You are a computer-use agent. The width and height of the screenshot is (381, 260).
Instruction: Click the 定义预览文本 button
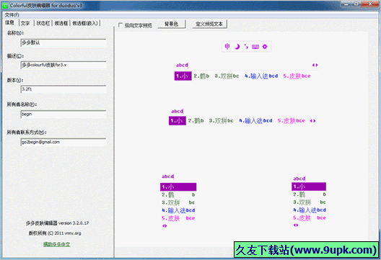[209, 24]
